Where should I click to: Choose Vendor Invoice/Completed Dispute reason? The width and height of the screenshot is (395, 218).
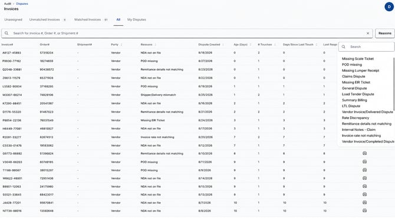(368, 141)
